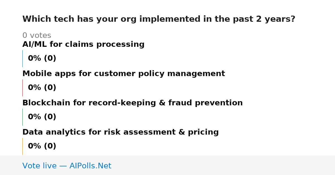Click the 'AIPolls.Net' site name in footer
Image resolution: width=335 pixels, height=175 pixels.
pos(90,166)
